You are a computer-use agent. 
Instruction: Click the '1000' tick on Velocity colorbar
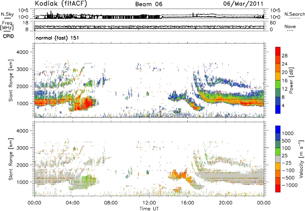pyautogui.click(x=288, y=133)
